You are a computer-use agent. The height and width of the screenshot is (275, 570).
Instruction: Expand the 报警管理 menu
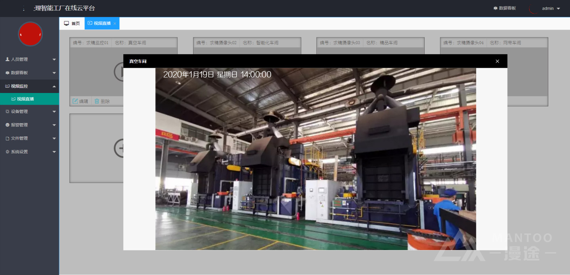30,125
